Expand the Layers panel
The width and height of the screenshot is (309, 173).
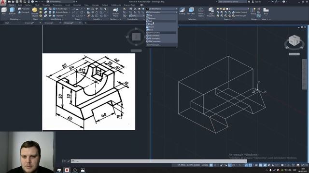coord(227,19)
